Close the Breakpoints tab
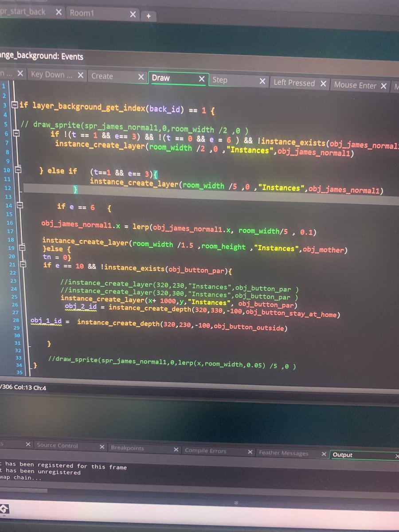 point(176,450)
